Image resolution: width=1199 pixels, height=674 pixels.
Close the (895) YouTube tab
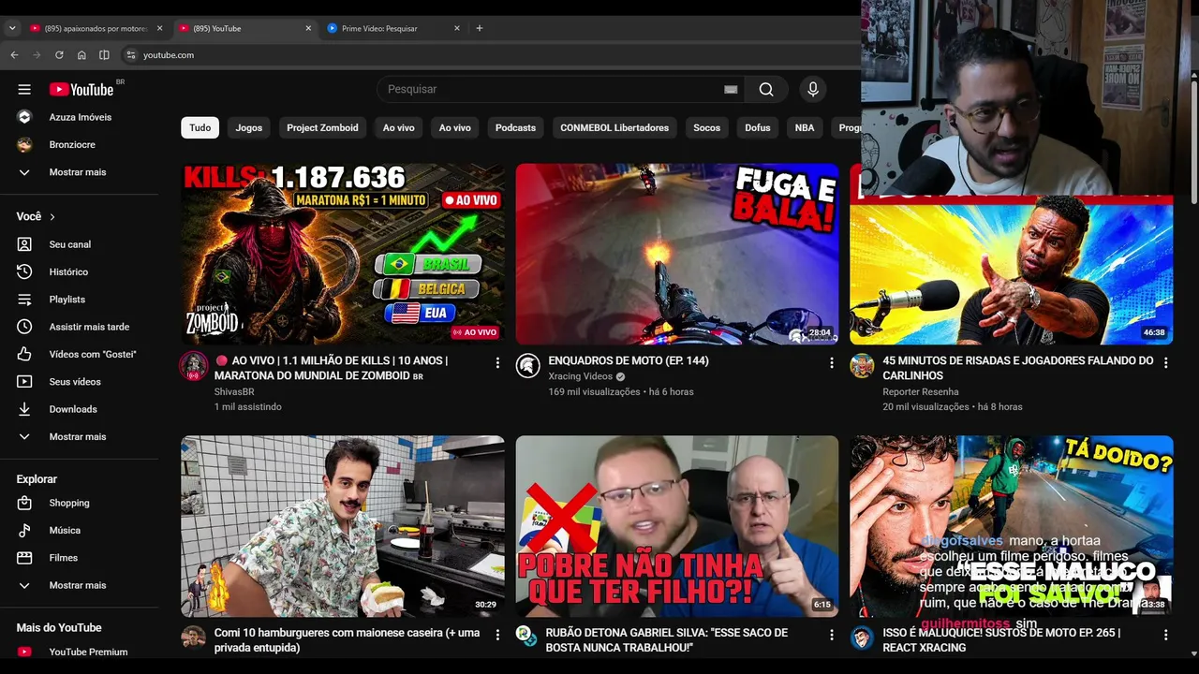[x=308, y=28]
